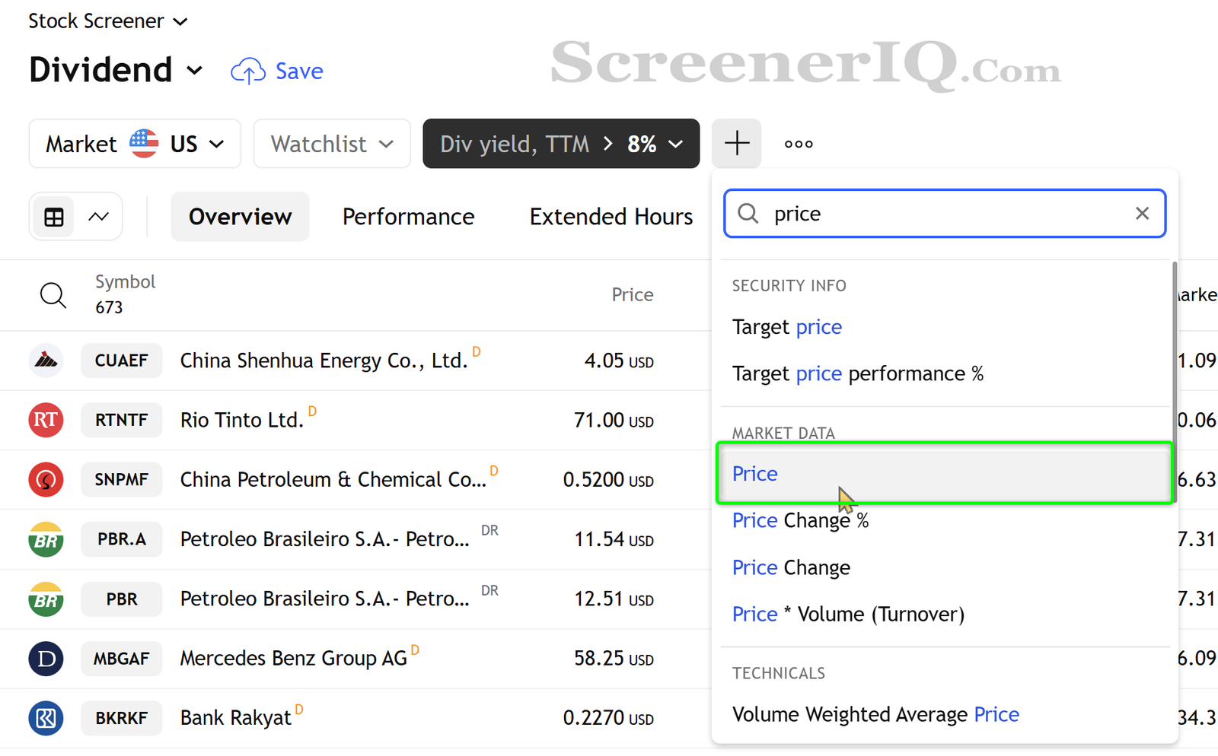Choose the Price Change % option
Image resolution: width=1218 pixels, height=756 pixels.
click(x=944, y=520)
